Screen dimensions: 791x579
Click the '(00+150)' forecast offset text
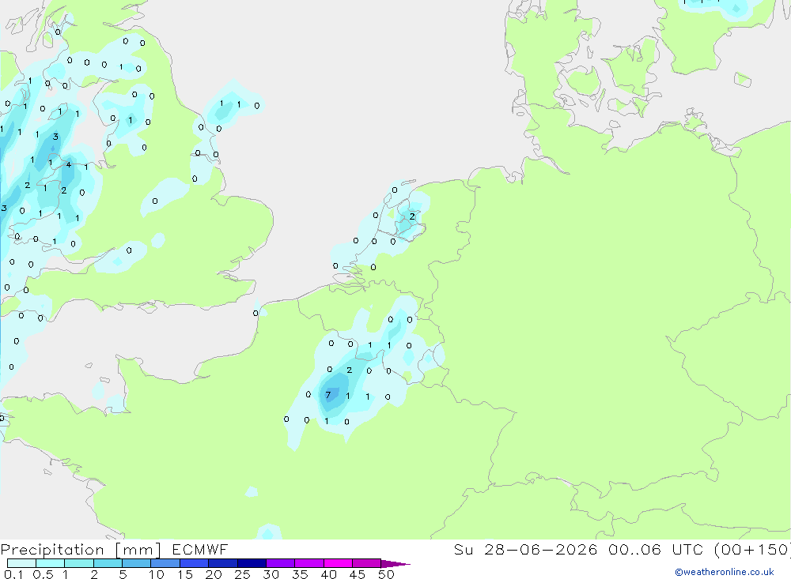click(753, 549)
